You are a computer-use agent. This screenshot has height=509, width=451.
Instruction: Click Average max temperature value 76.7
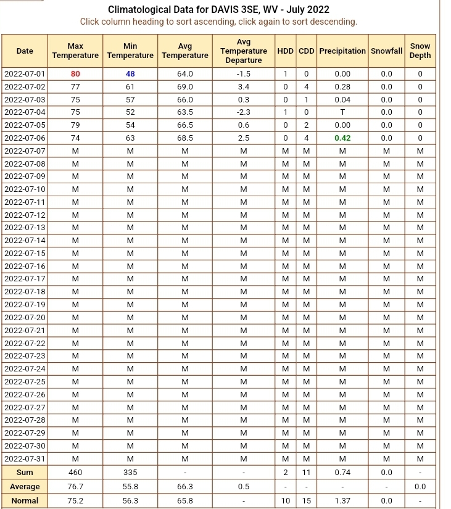click(x=75, y=487)
